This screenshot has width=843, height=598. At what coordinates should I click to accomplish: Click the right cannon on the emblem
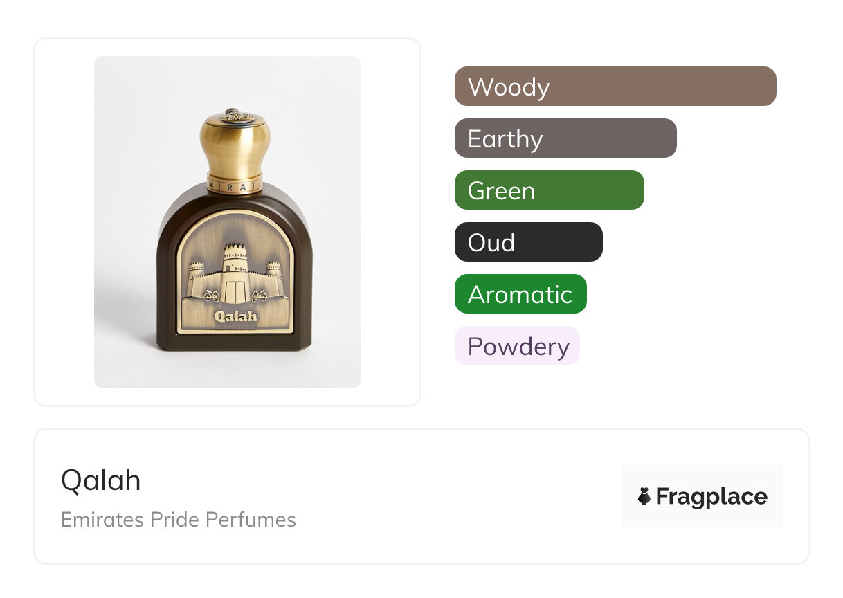click(260, 297)
